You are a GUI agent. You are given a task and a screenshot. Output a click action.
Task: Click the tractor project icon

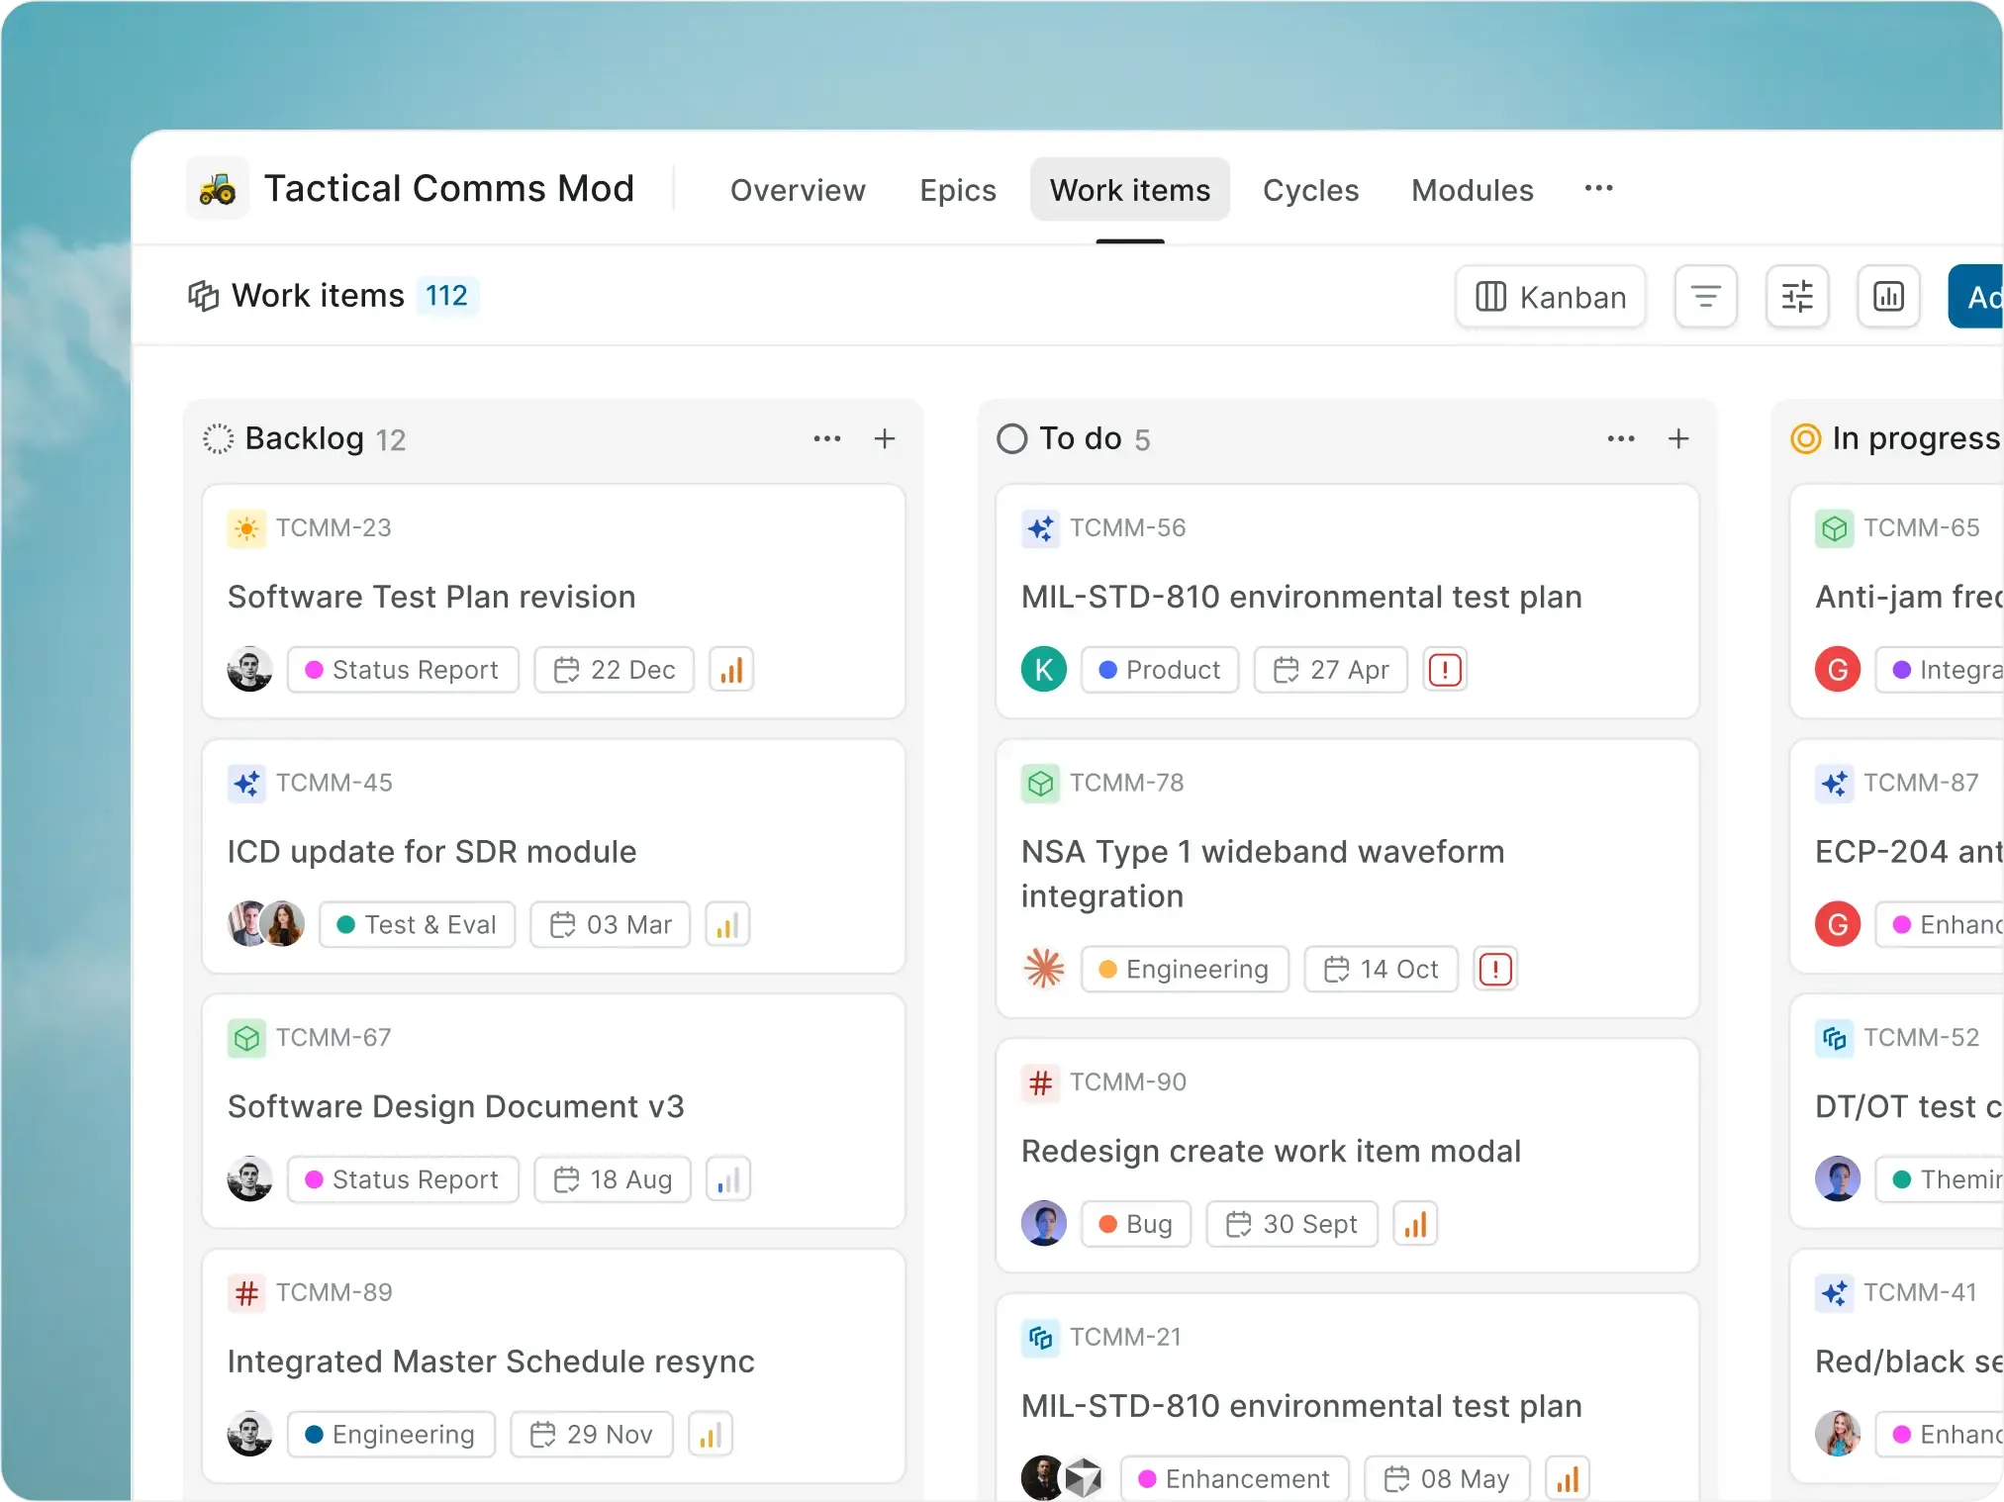coord(218,188)
